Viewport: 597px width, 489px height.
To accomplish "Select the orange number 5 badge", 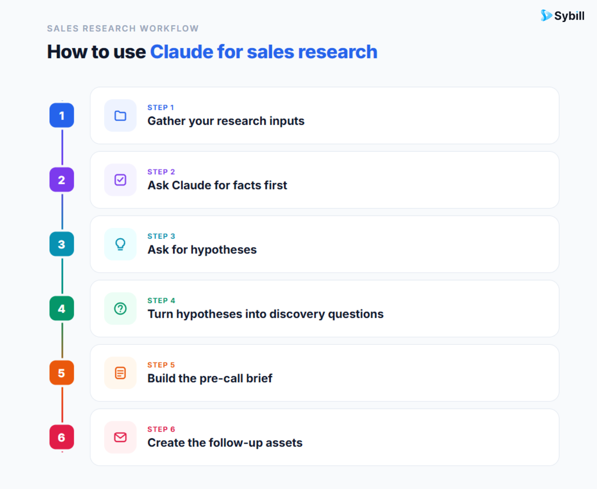I will pyautogui.click(x=62, y=373).
